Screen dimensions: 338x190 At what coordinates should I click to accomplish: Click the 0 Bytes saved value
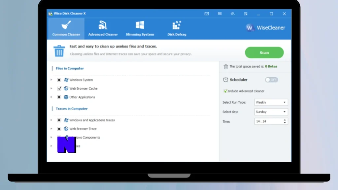271,66
